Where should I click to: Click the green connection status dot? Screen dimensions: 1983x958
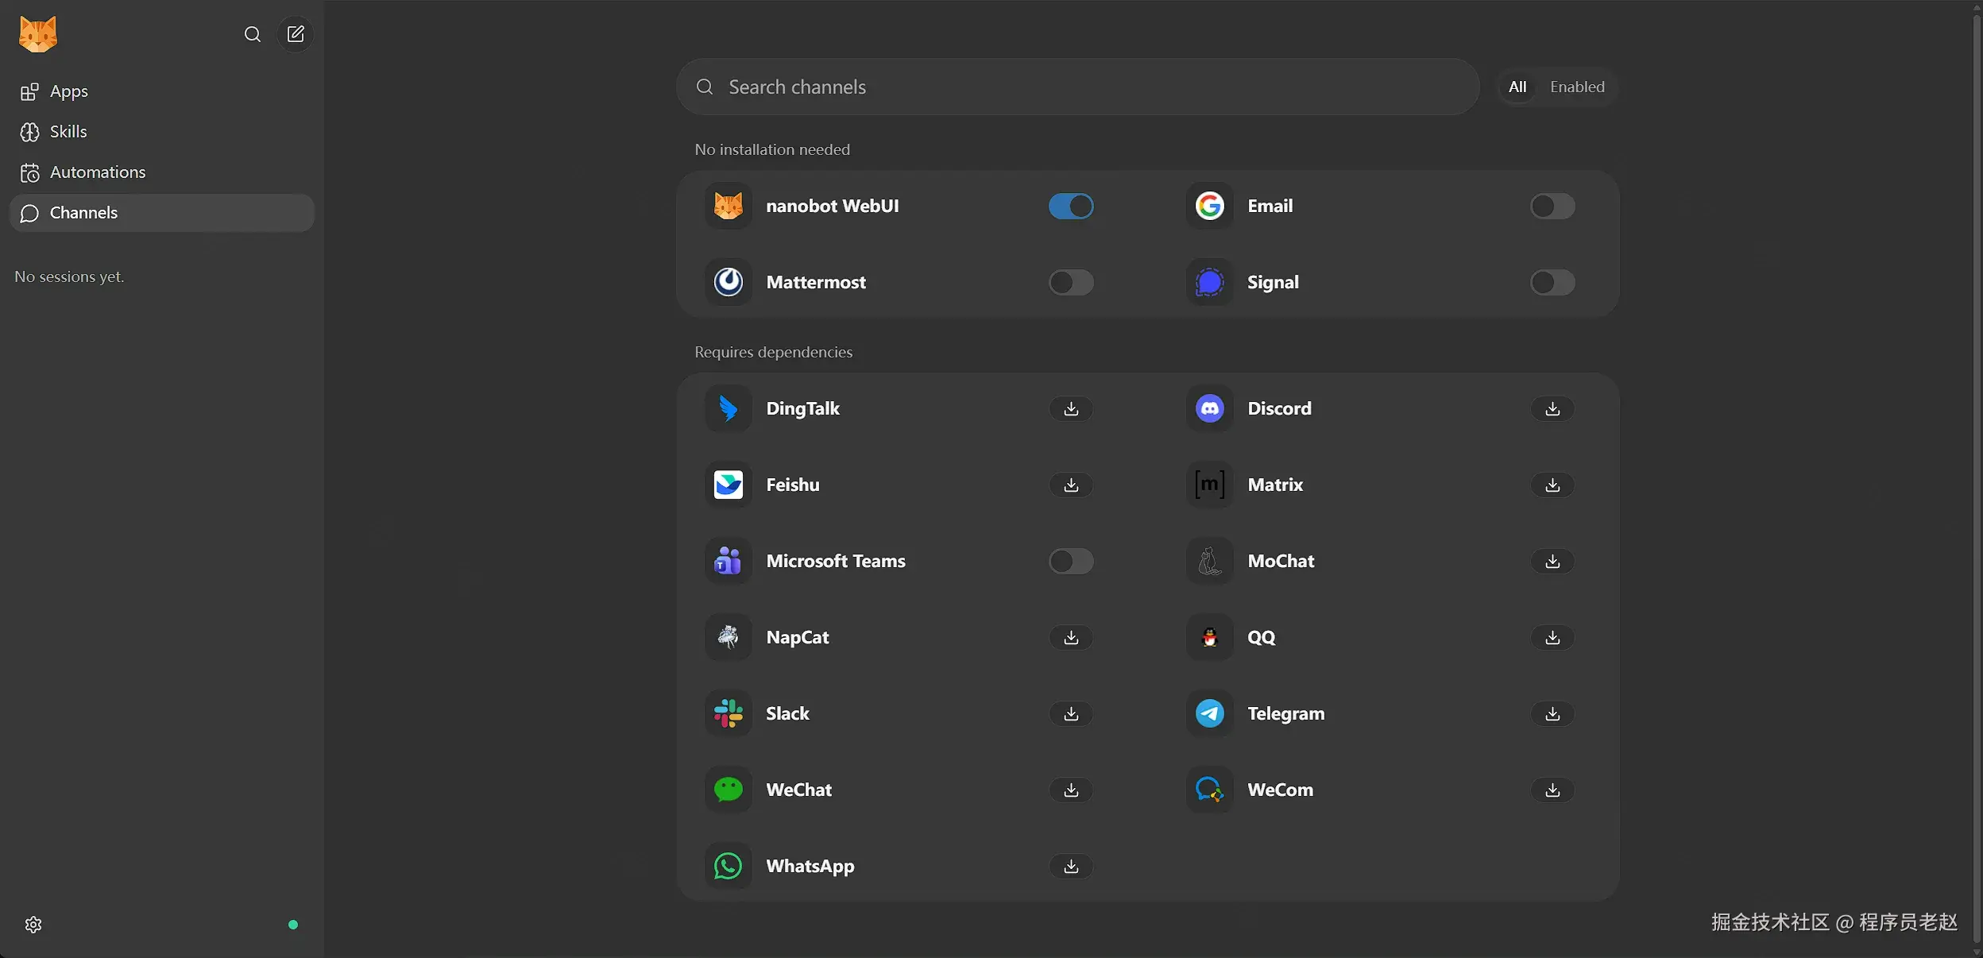293,925
